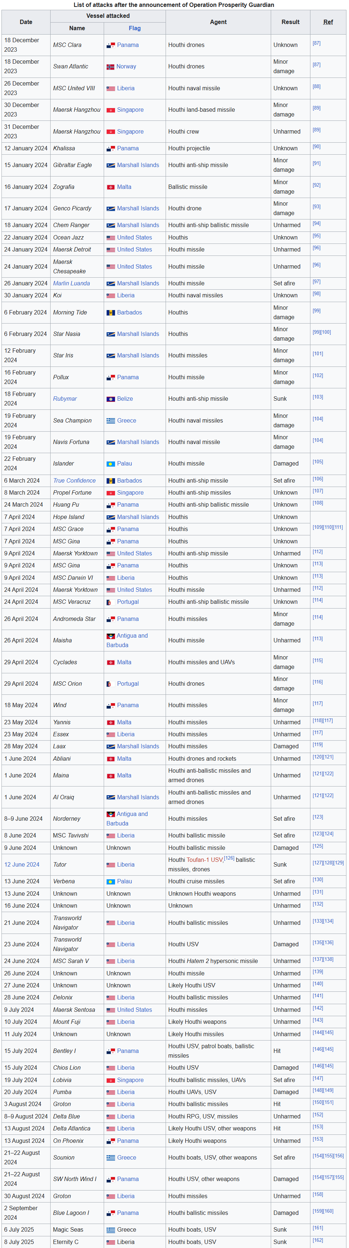Click the Agent column header

(x=218, y=22)
